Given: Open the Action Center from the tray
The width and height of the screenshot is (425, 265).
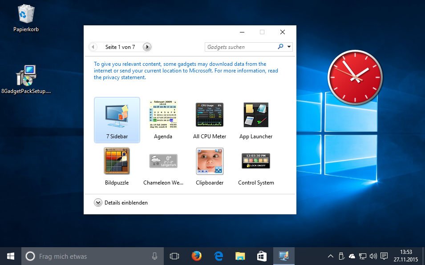Looking at the screenshot, I should (x=384, y=256).
